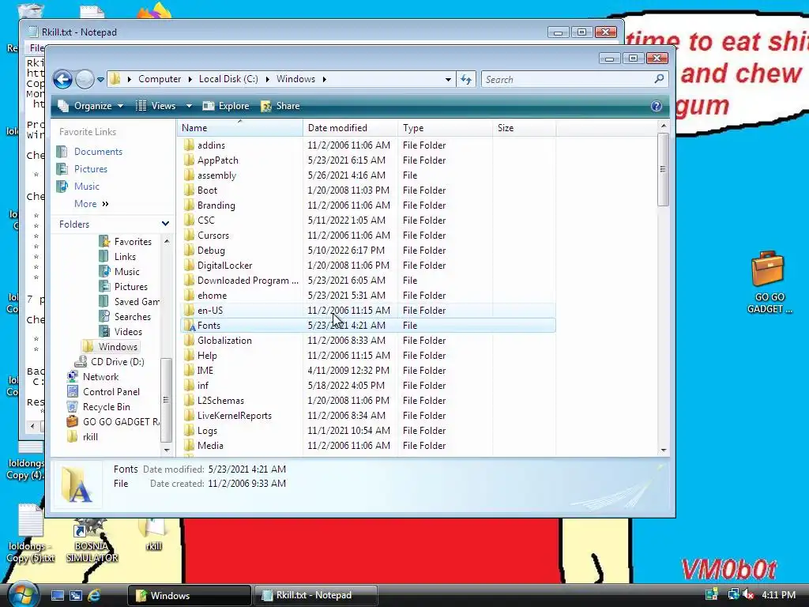Image resolution: width=809 pixels, height=607 pixels.
Task: Click the inf folder name
Action: [203, 386]
